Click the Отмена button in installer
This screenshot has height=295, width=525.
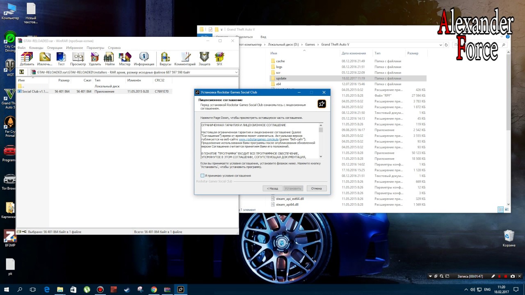point(316,188)
